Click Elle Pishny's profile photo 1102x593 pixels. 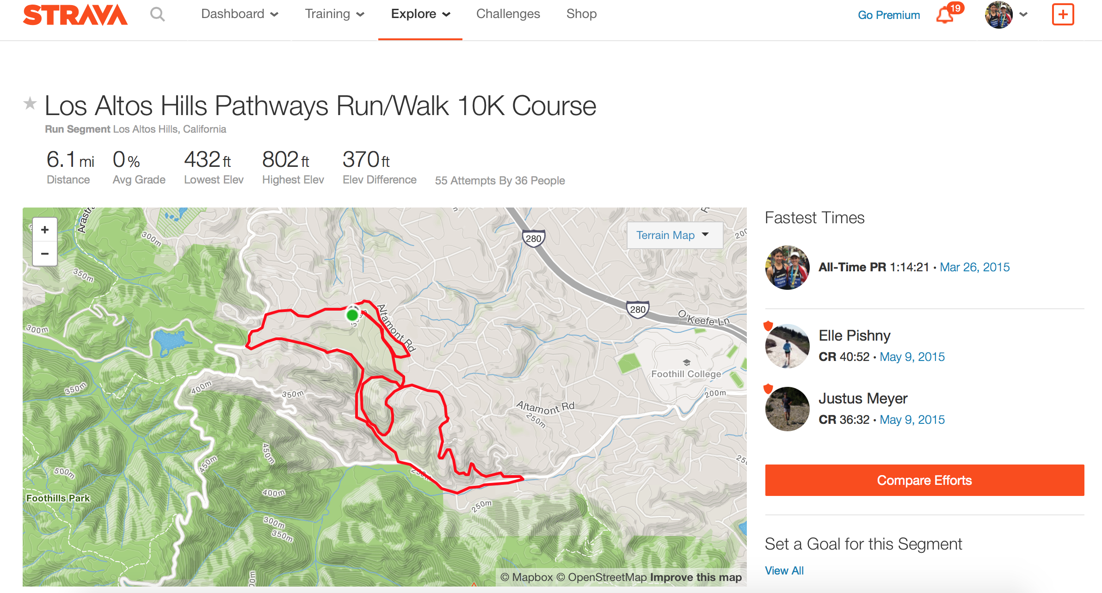coord(787,345)
